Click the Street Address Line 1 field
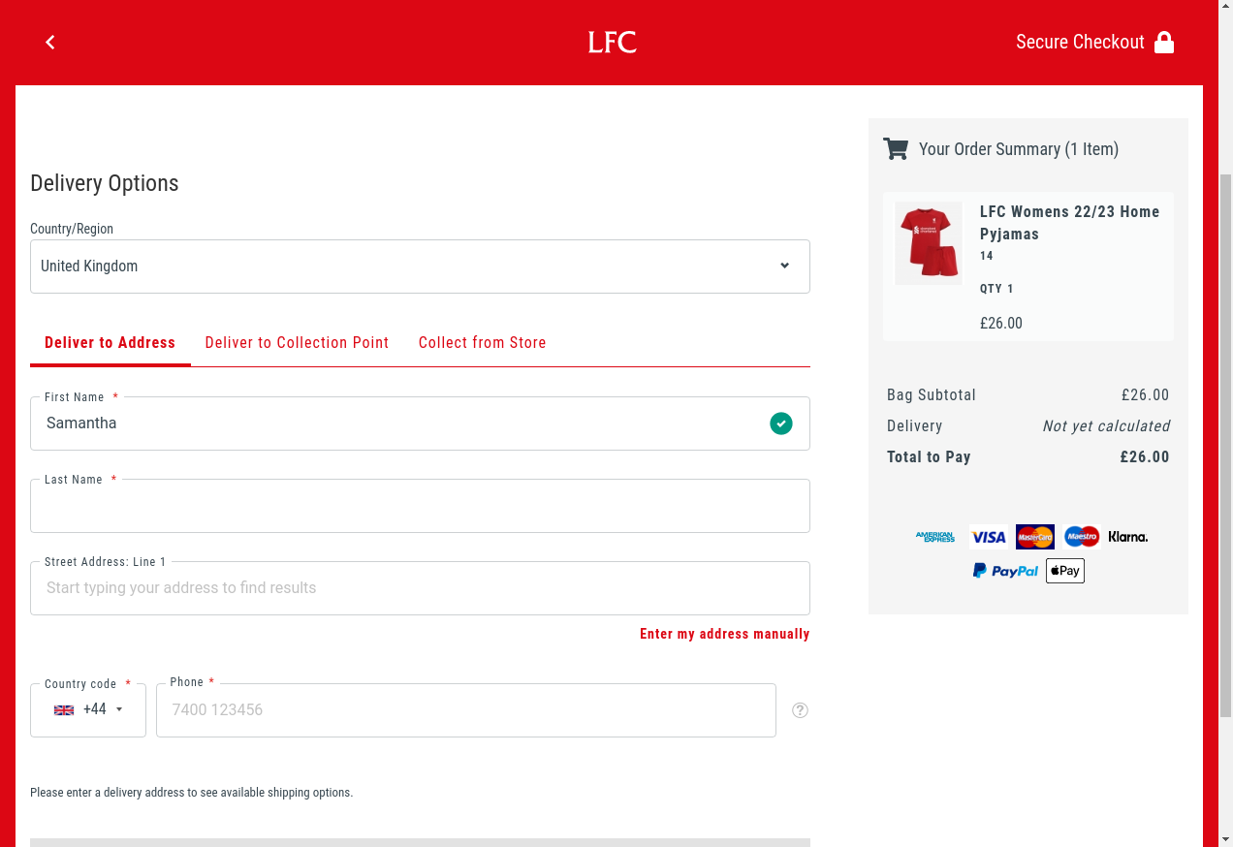 [420, 588]
